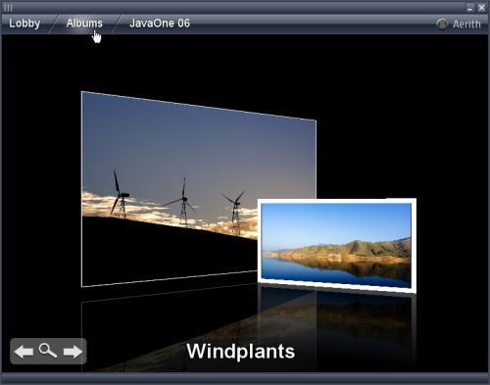Click the slash separator after Albums
490x385 pixels.
116,24
